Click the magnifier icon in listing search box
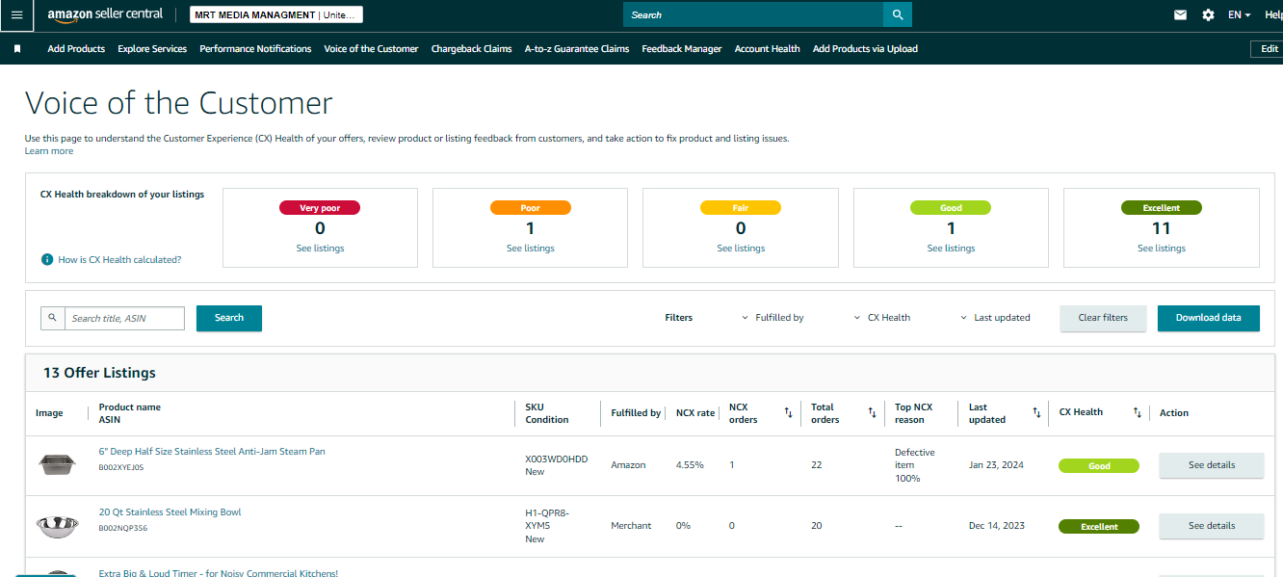 click(x=53, y=318)
